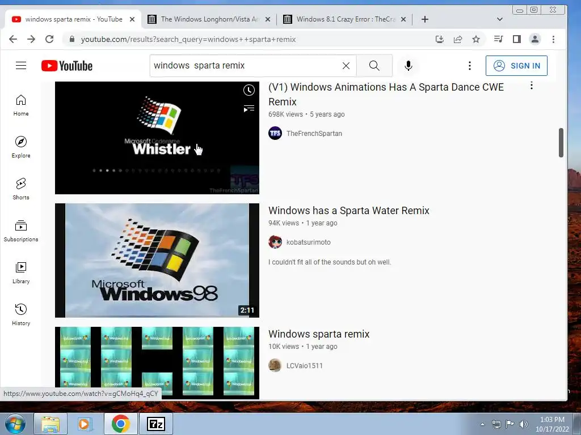Screen dimensions: 581x435
Task: Open Chrome three-dot menu
Action: (x=553, y=39)
